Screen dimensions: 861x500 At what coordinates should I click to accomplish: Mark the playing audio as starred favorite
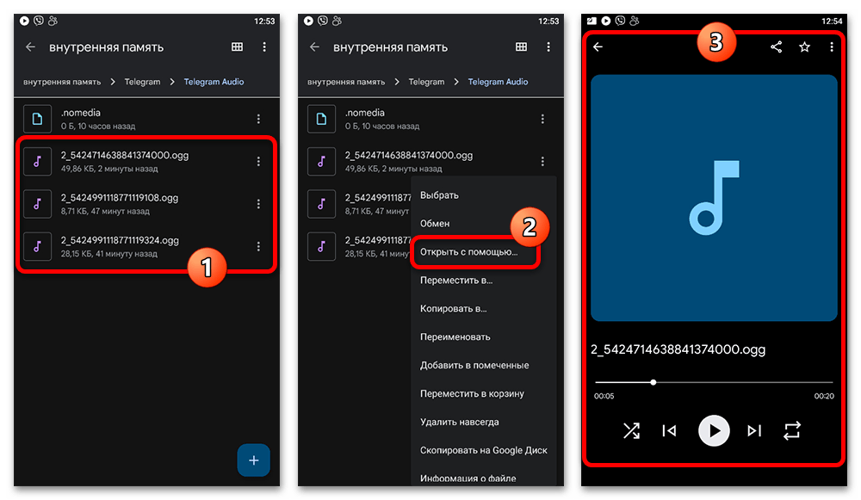pos(804,47)
